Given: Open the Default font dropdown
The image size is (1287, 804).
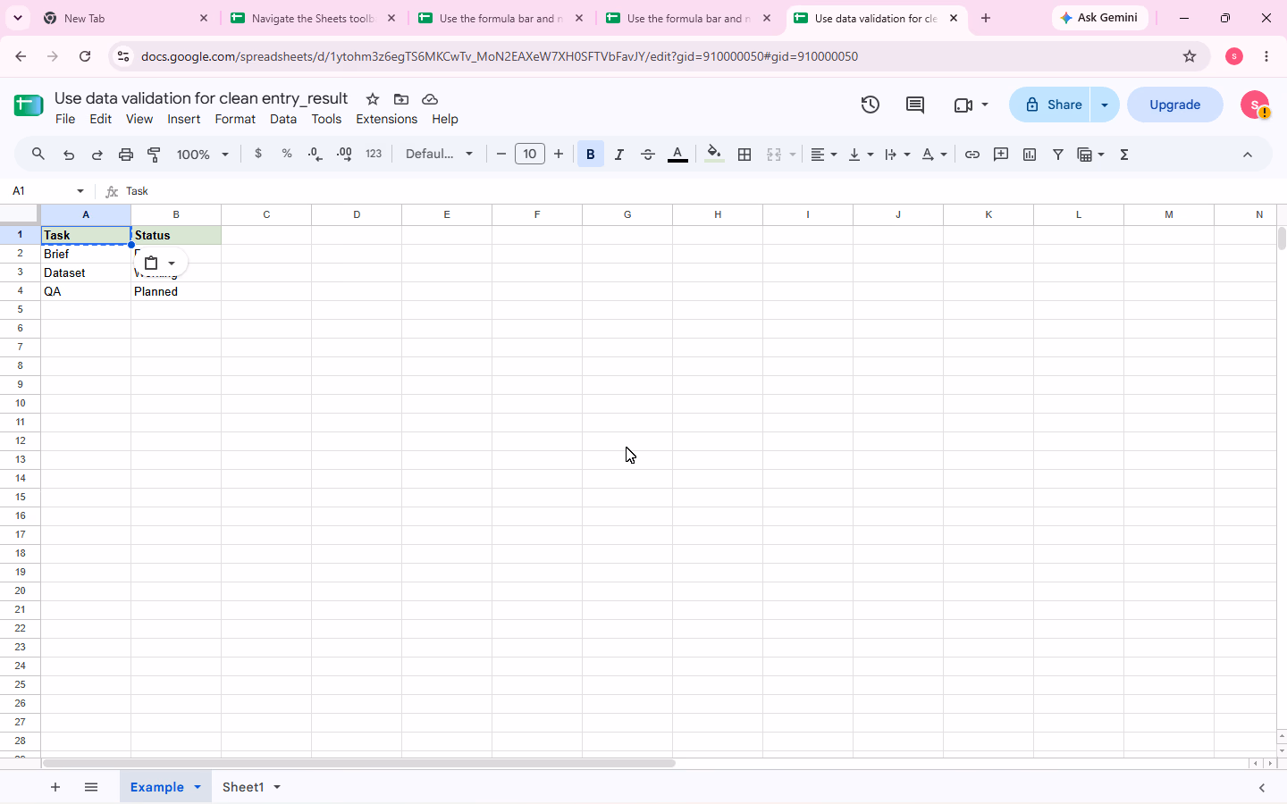Looking at the screenshot, I should click(x=440, y=154).
